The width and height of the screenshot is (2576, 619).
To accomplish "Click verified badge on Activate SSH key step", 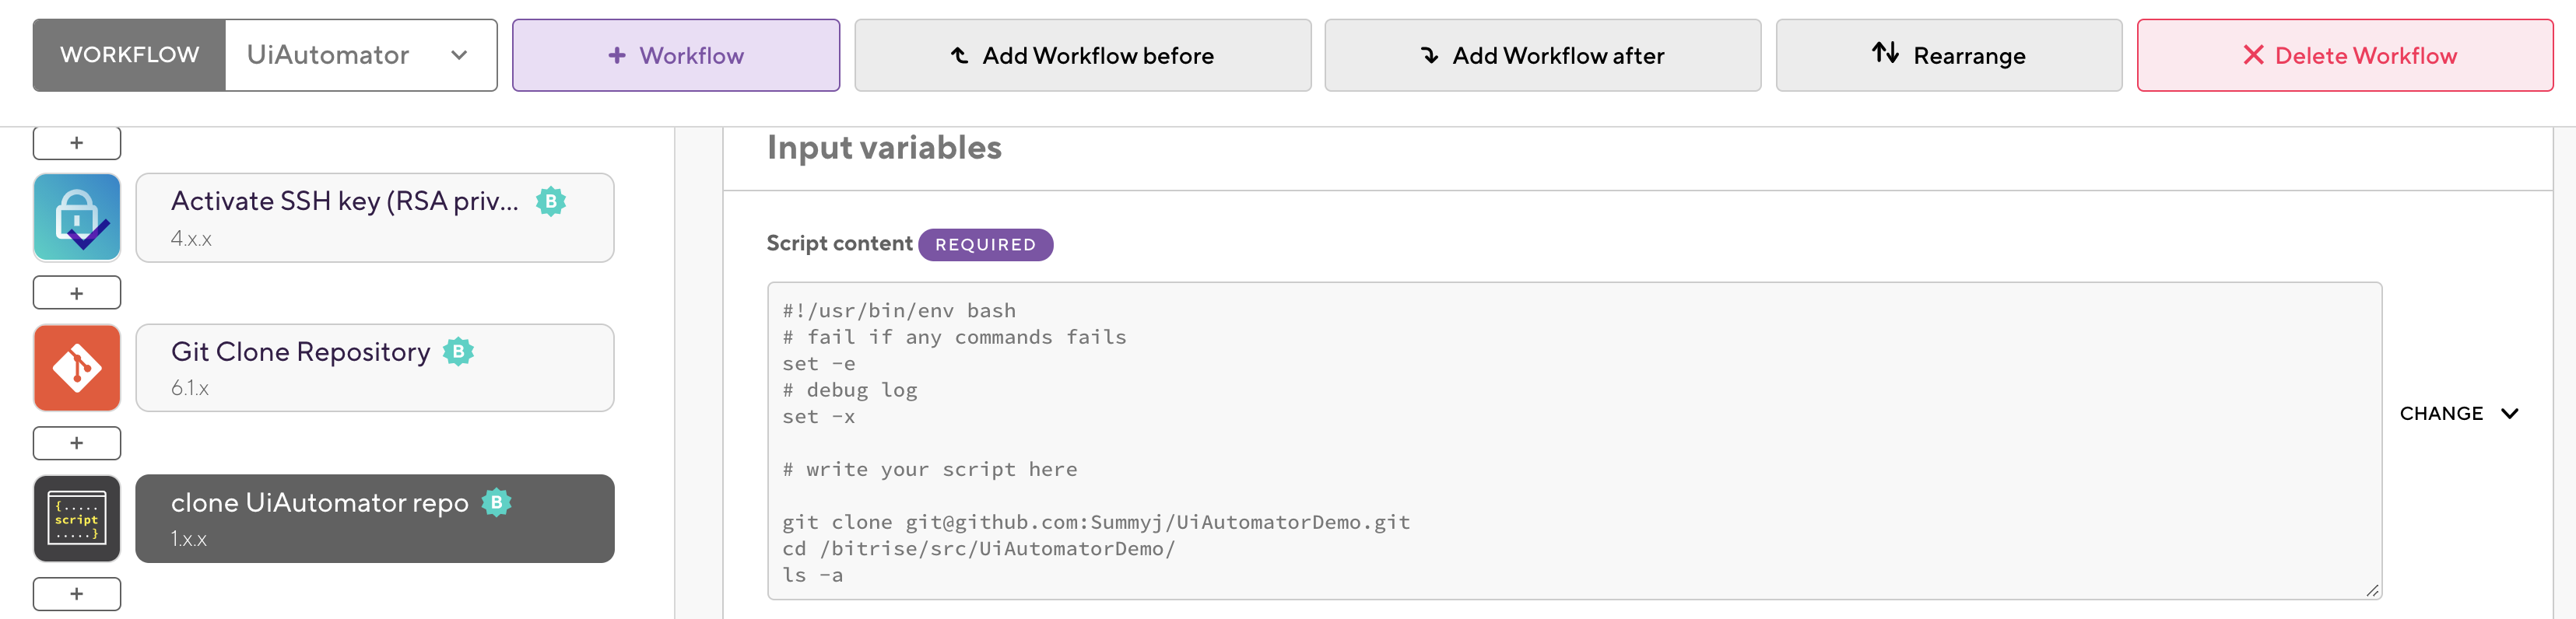I will coord(550,201).
